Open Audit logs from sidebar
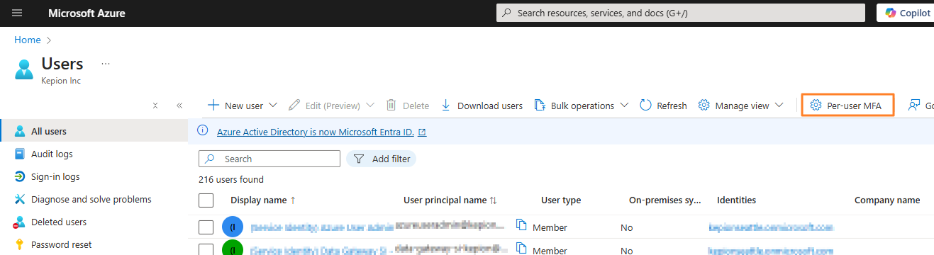Screen dimensions: 934x255 point(52,154)
